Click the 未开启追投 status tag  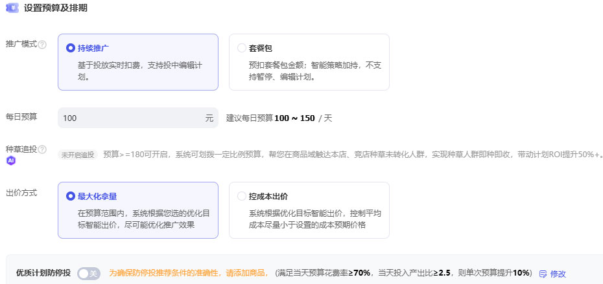point(78,155)
